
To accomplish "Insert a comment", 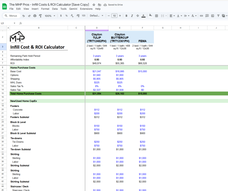I will pyautogui.click(x=207, y=16).
